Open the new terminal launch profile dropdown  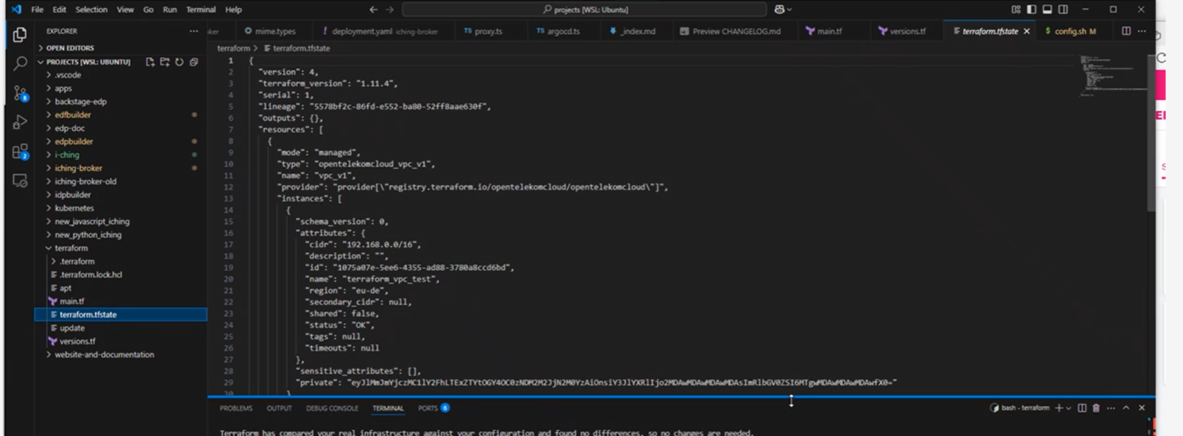coord(1068,408)
